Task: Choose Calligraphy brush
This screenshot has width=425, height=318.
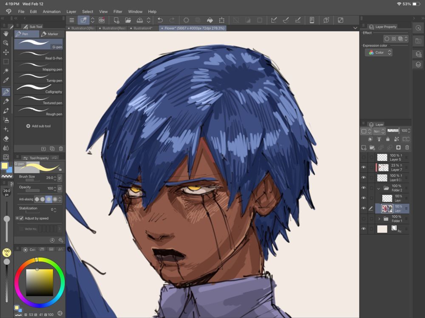Action: click(x=39, y=89)
